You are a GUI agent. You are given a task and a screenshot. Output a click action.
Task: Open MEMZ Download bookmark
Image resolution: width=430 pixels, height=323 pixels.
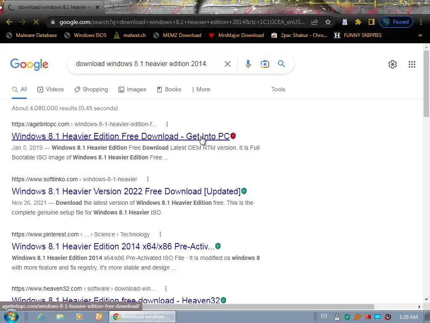pyautogui.click(x=178, y=35)
